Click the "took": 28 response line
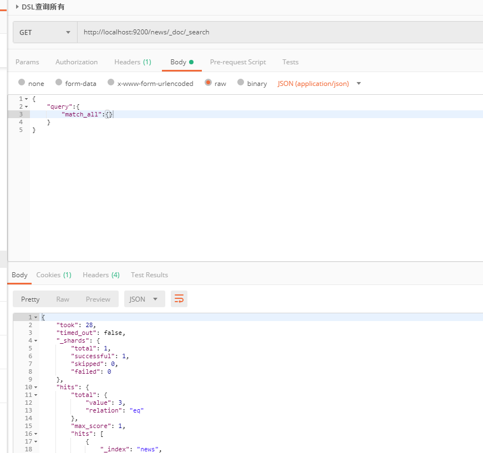Viewport: 483px width, 453px height. (76, 325)
